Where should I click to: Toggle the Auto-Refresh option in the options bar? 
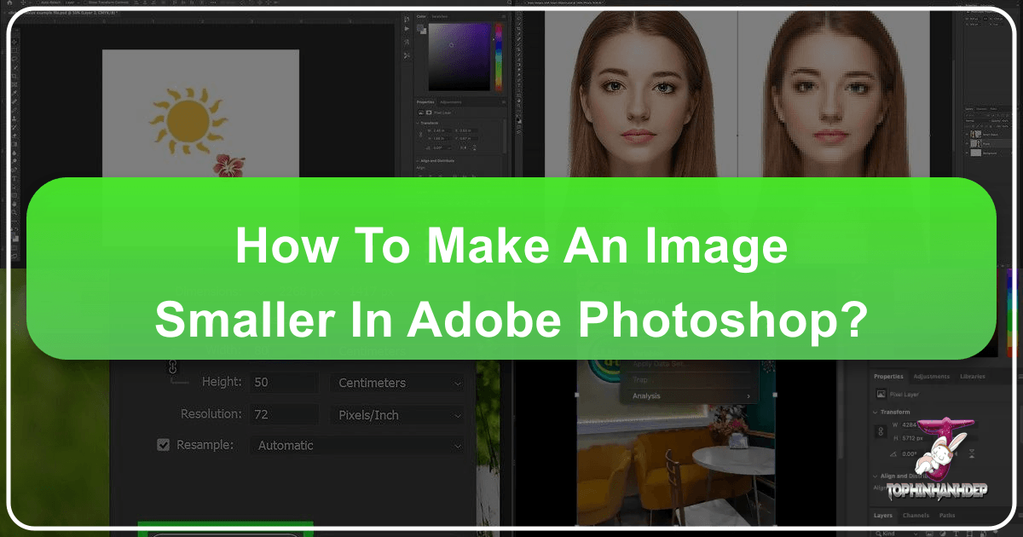pos(39,3)
